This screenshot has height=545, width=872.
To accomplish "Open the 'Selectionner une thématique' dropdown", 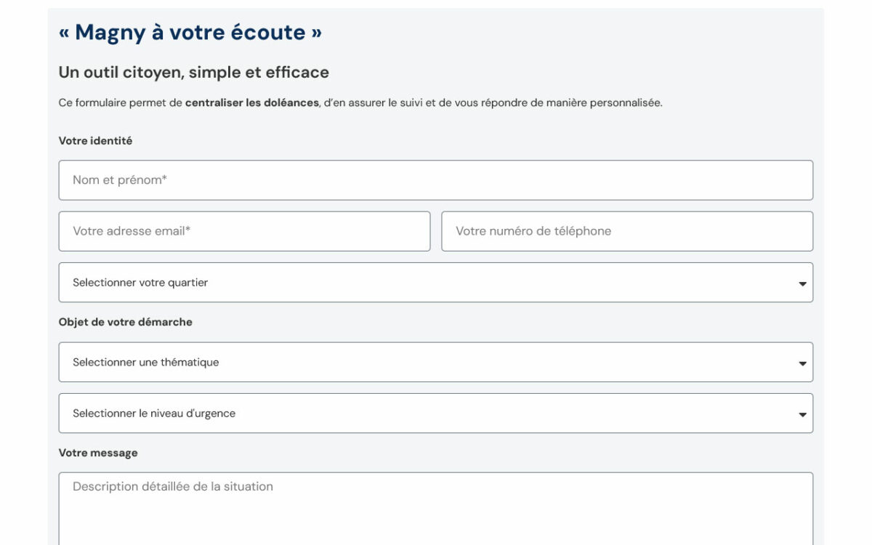I will pos(436,362).
